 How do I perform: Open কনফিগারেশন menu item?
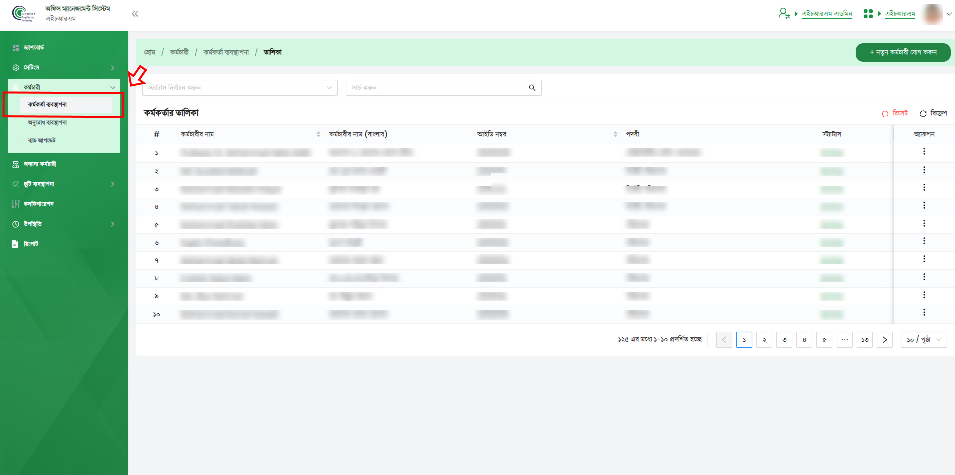point(38,204)
